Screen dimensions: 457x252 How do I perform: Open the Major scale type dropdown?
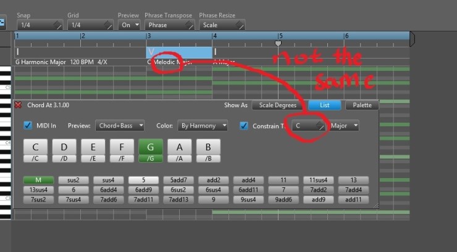(x=344, y=126)
